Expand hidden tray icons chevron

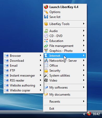pyautogui.click(x=84, y=114)
